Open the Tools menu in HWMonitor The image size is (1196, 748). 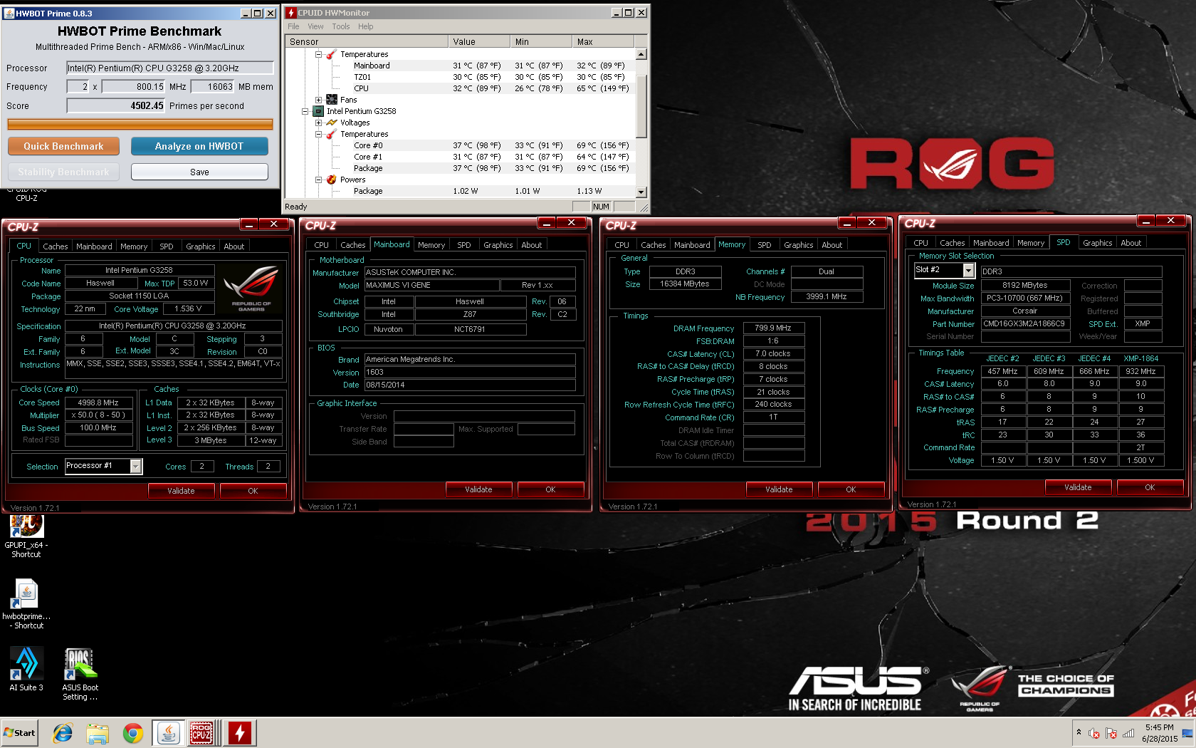(341, 26)
